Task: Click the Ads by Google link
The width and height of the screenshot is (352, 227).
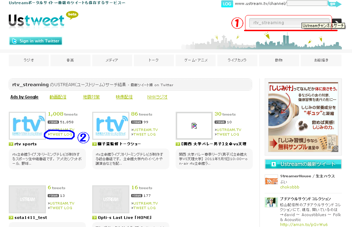Action: (24, 97)
